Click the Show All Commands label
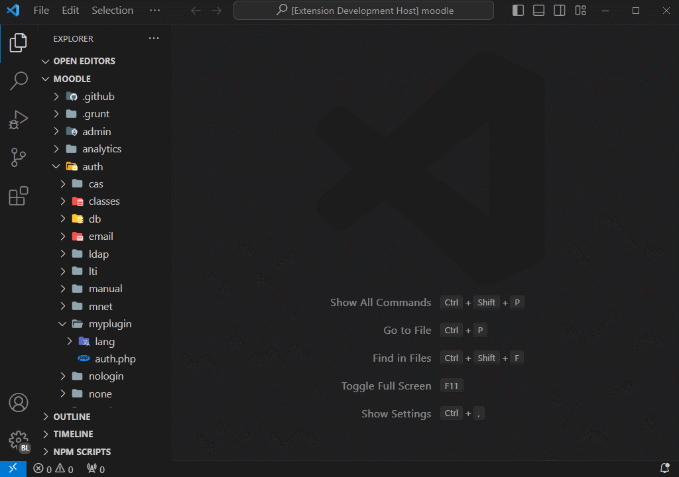 [x=381, y=303]
